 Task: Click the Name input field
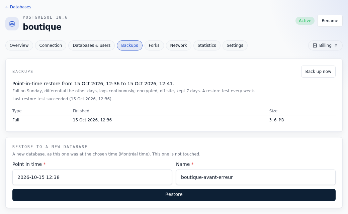pyautogui.click(x=256, y=177)
